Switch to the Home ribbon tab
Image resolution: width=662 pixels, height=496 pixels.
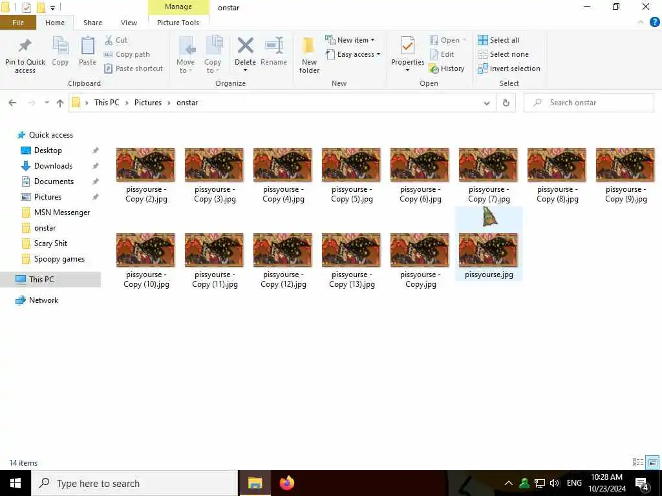[55, 23]
